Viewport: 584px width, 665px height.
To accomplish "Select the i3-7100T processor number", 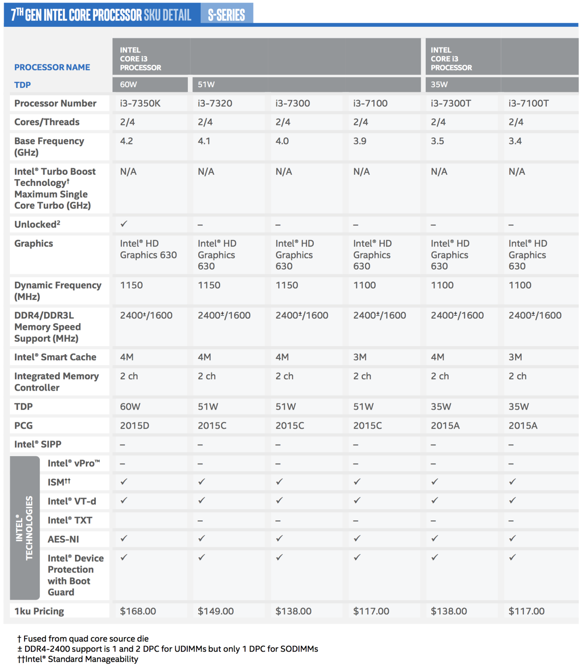I will click(x=529, y=103).
